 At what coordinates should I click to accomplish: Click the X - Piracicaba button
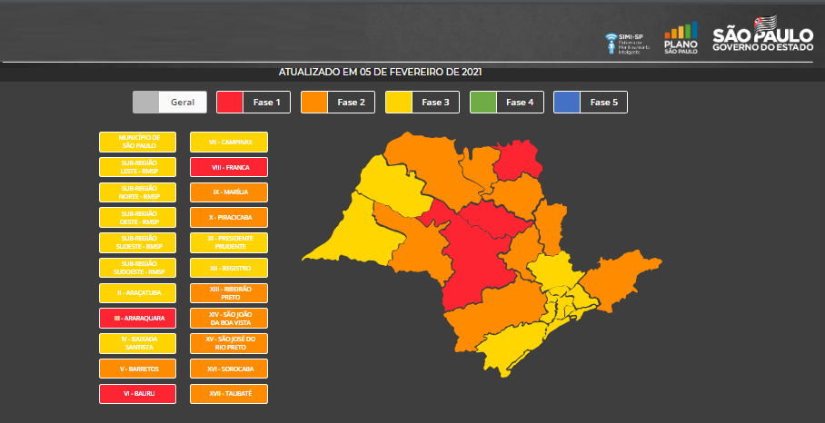(x=228, y=218)
